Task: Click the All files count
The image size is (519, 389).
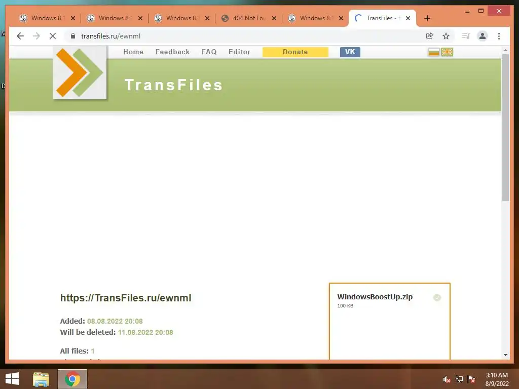Action: pyautogui.click(x=93, y=351)
